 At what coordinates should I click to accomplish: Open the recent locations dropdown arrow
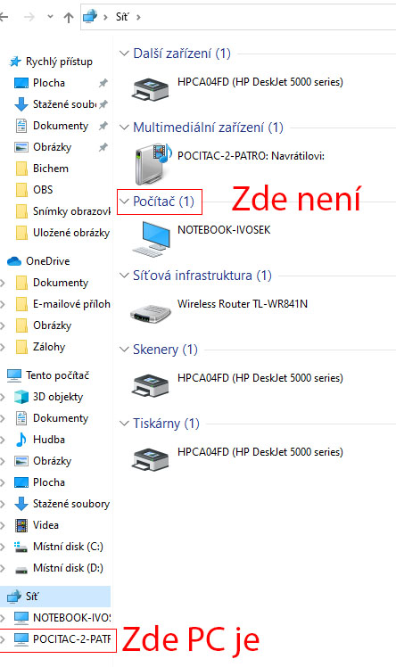tap(50, 17)
